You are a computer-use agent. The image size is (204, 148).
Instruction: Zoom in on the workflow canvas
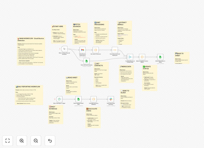tap(22, 141)
